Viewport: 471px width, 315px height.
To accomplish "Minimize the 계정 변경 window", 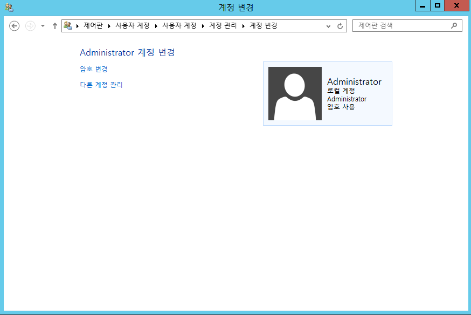I will (423, 6).
